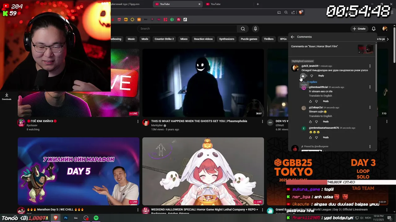Translate @DembaaOfficial reply to English

tap(320, 96)
